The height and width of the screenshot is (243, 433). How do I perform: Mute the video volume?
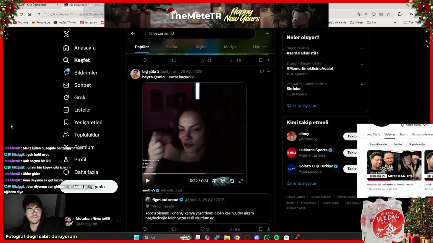(x=214, y=181)
